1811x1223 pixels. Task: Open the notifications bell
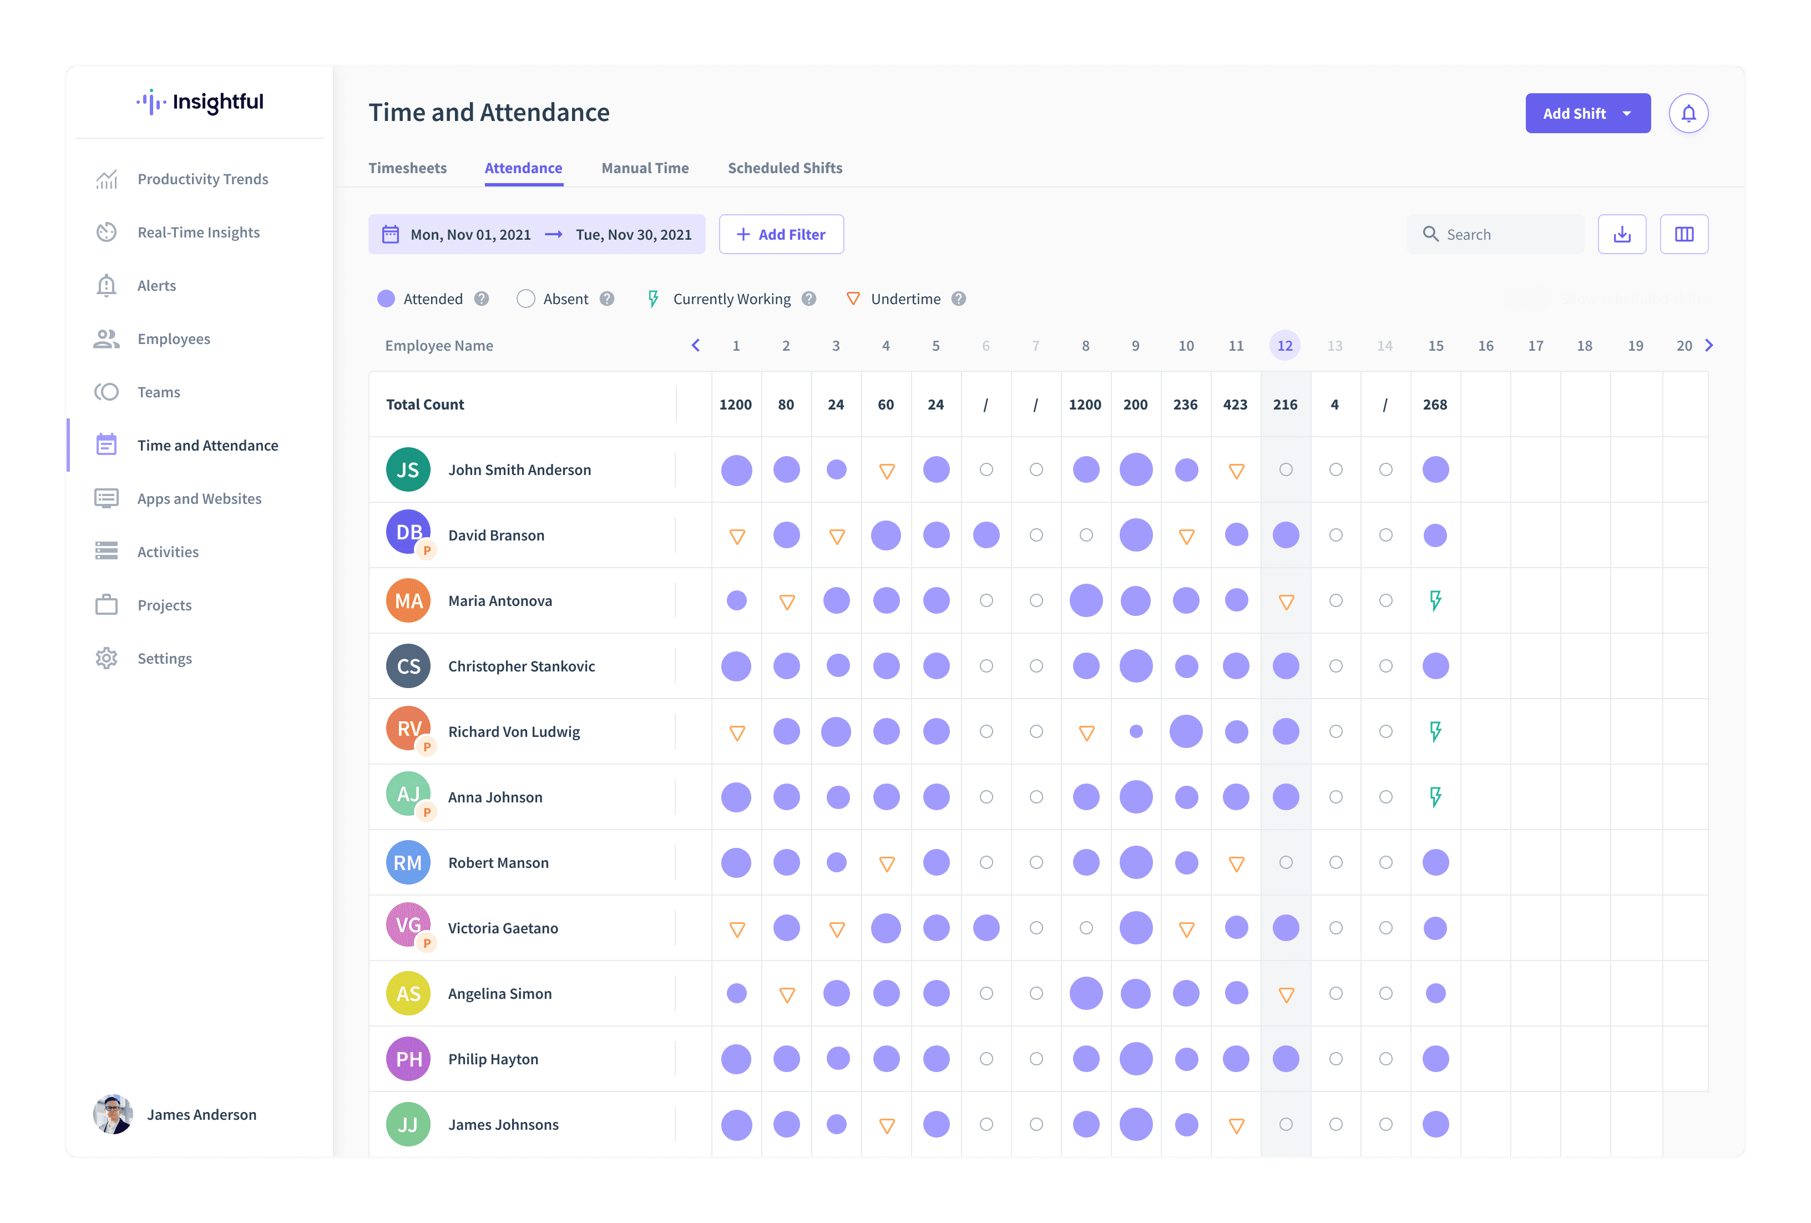coord(1688,114)
